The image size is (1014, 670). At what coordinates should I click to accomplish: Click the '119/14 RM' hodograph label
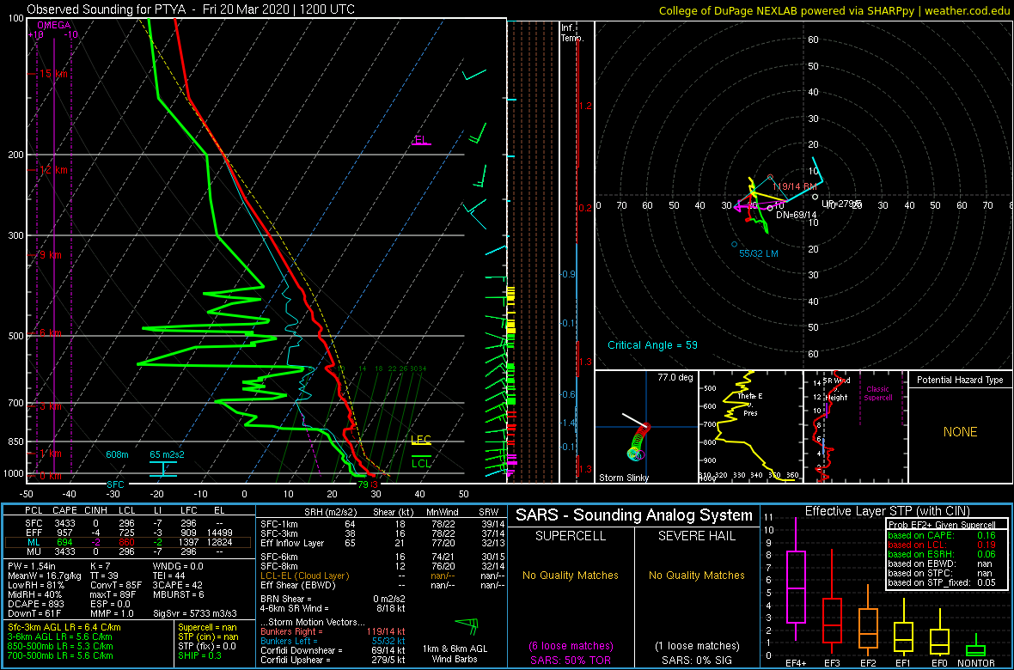(x=796, y=186)
